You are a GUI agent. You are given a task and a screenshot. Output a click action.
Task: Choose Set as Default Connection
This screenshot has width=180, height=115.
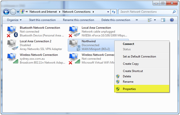[x=142, y=56]
